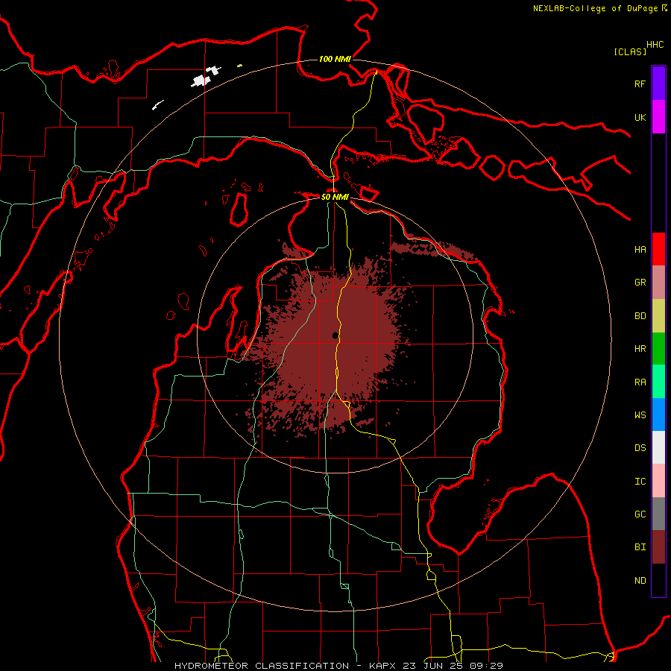Select the BI brown legend swatch
The height and width of the screenshot is (671, 671).
[x=658, y=547]
